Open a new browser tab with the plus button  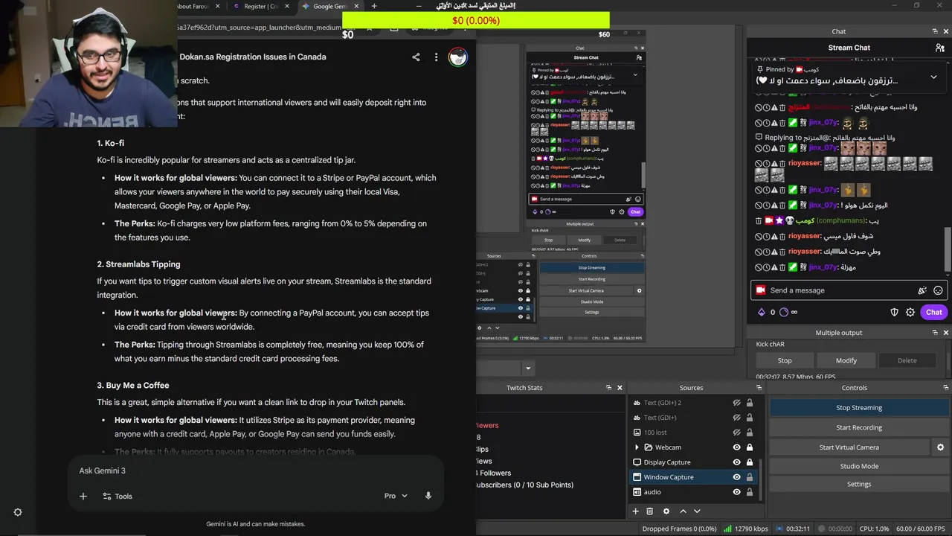pyautogui.click(x=373, y=6)
